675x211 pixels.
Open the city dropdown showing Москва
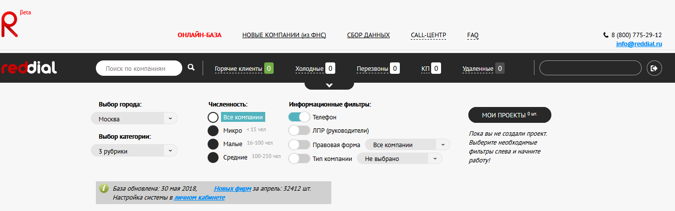pyautogui.click(x=134, y=119)
